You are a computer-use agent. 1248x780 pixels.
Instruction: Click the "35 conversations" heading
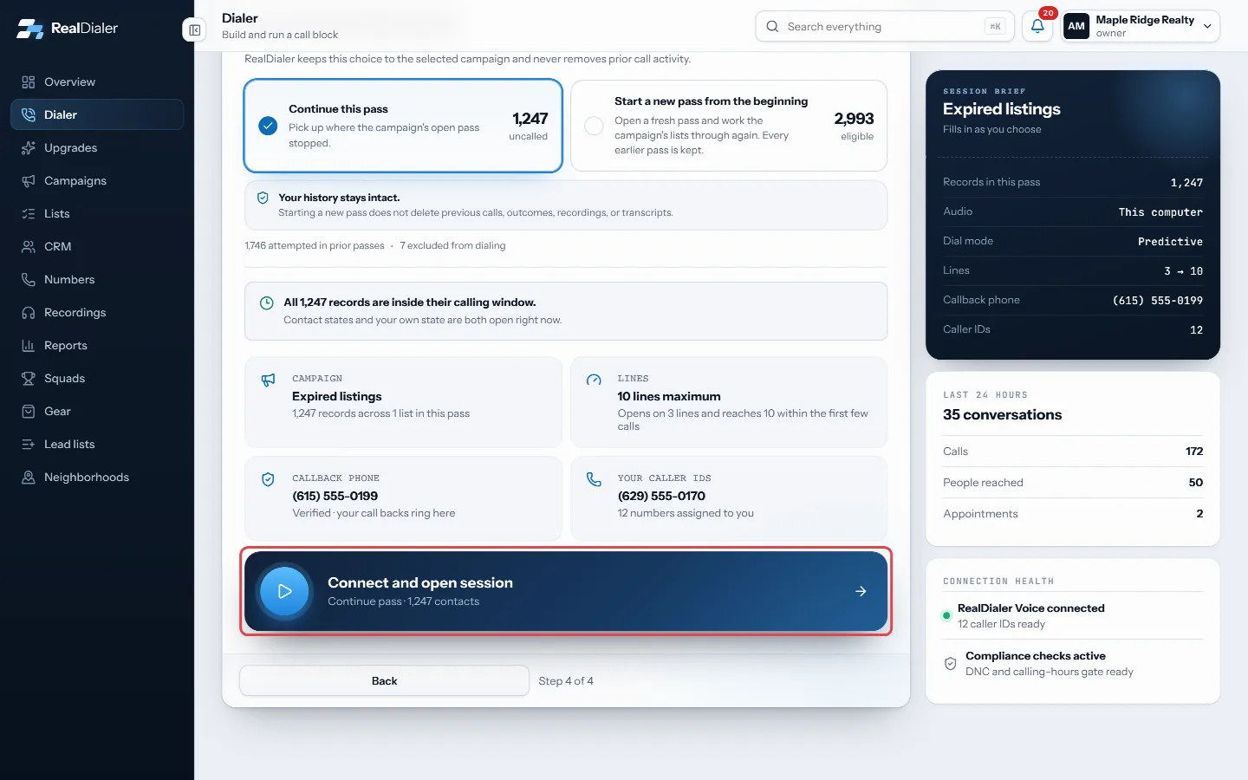[x=1002, y=415]
